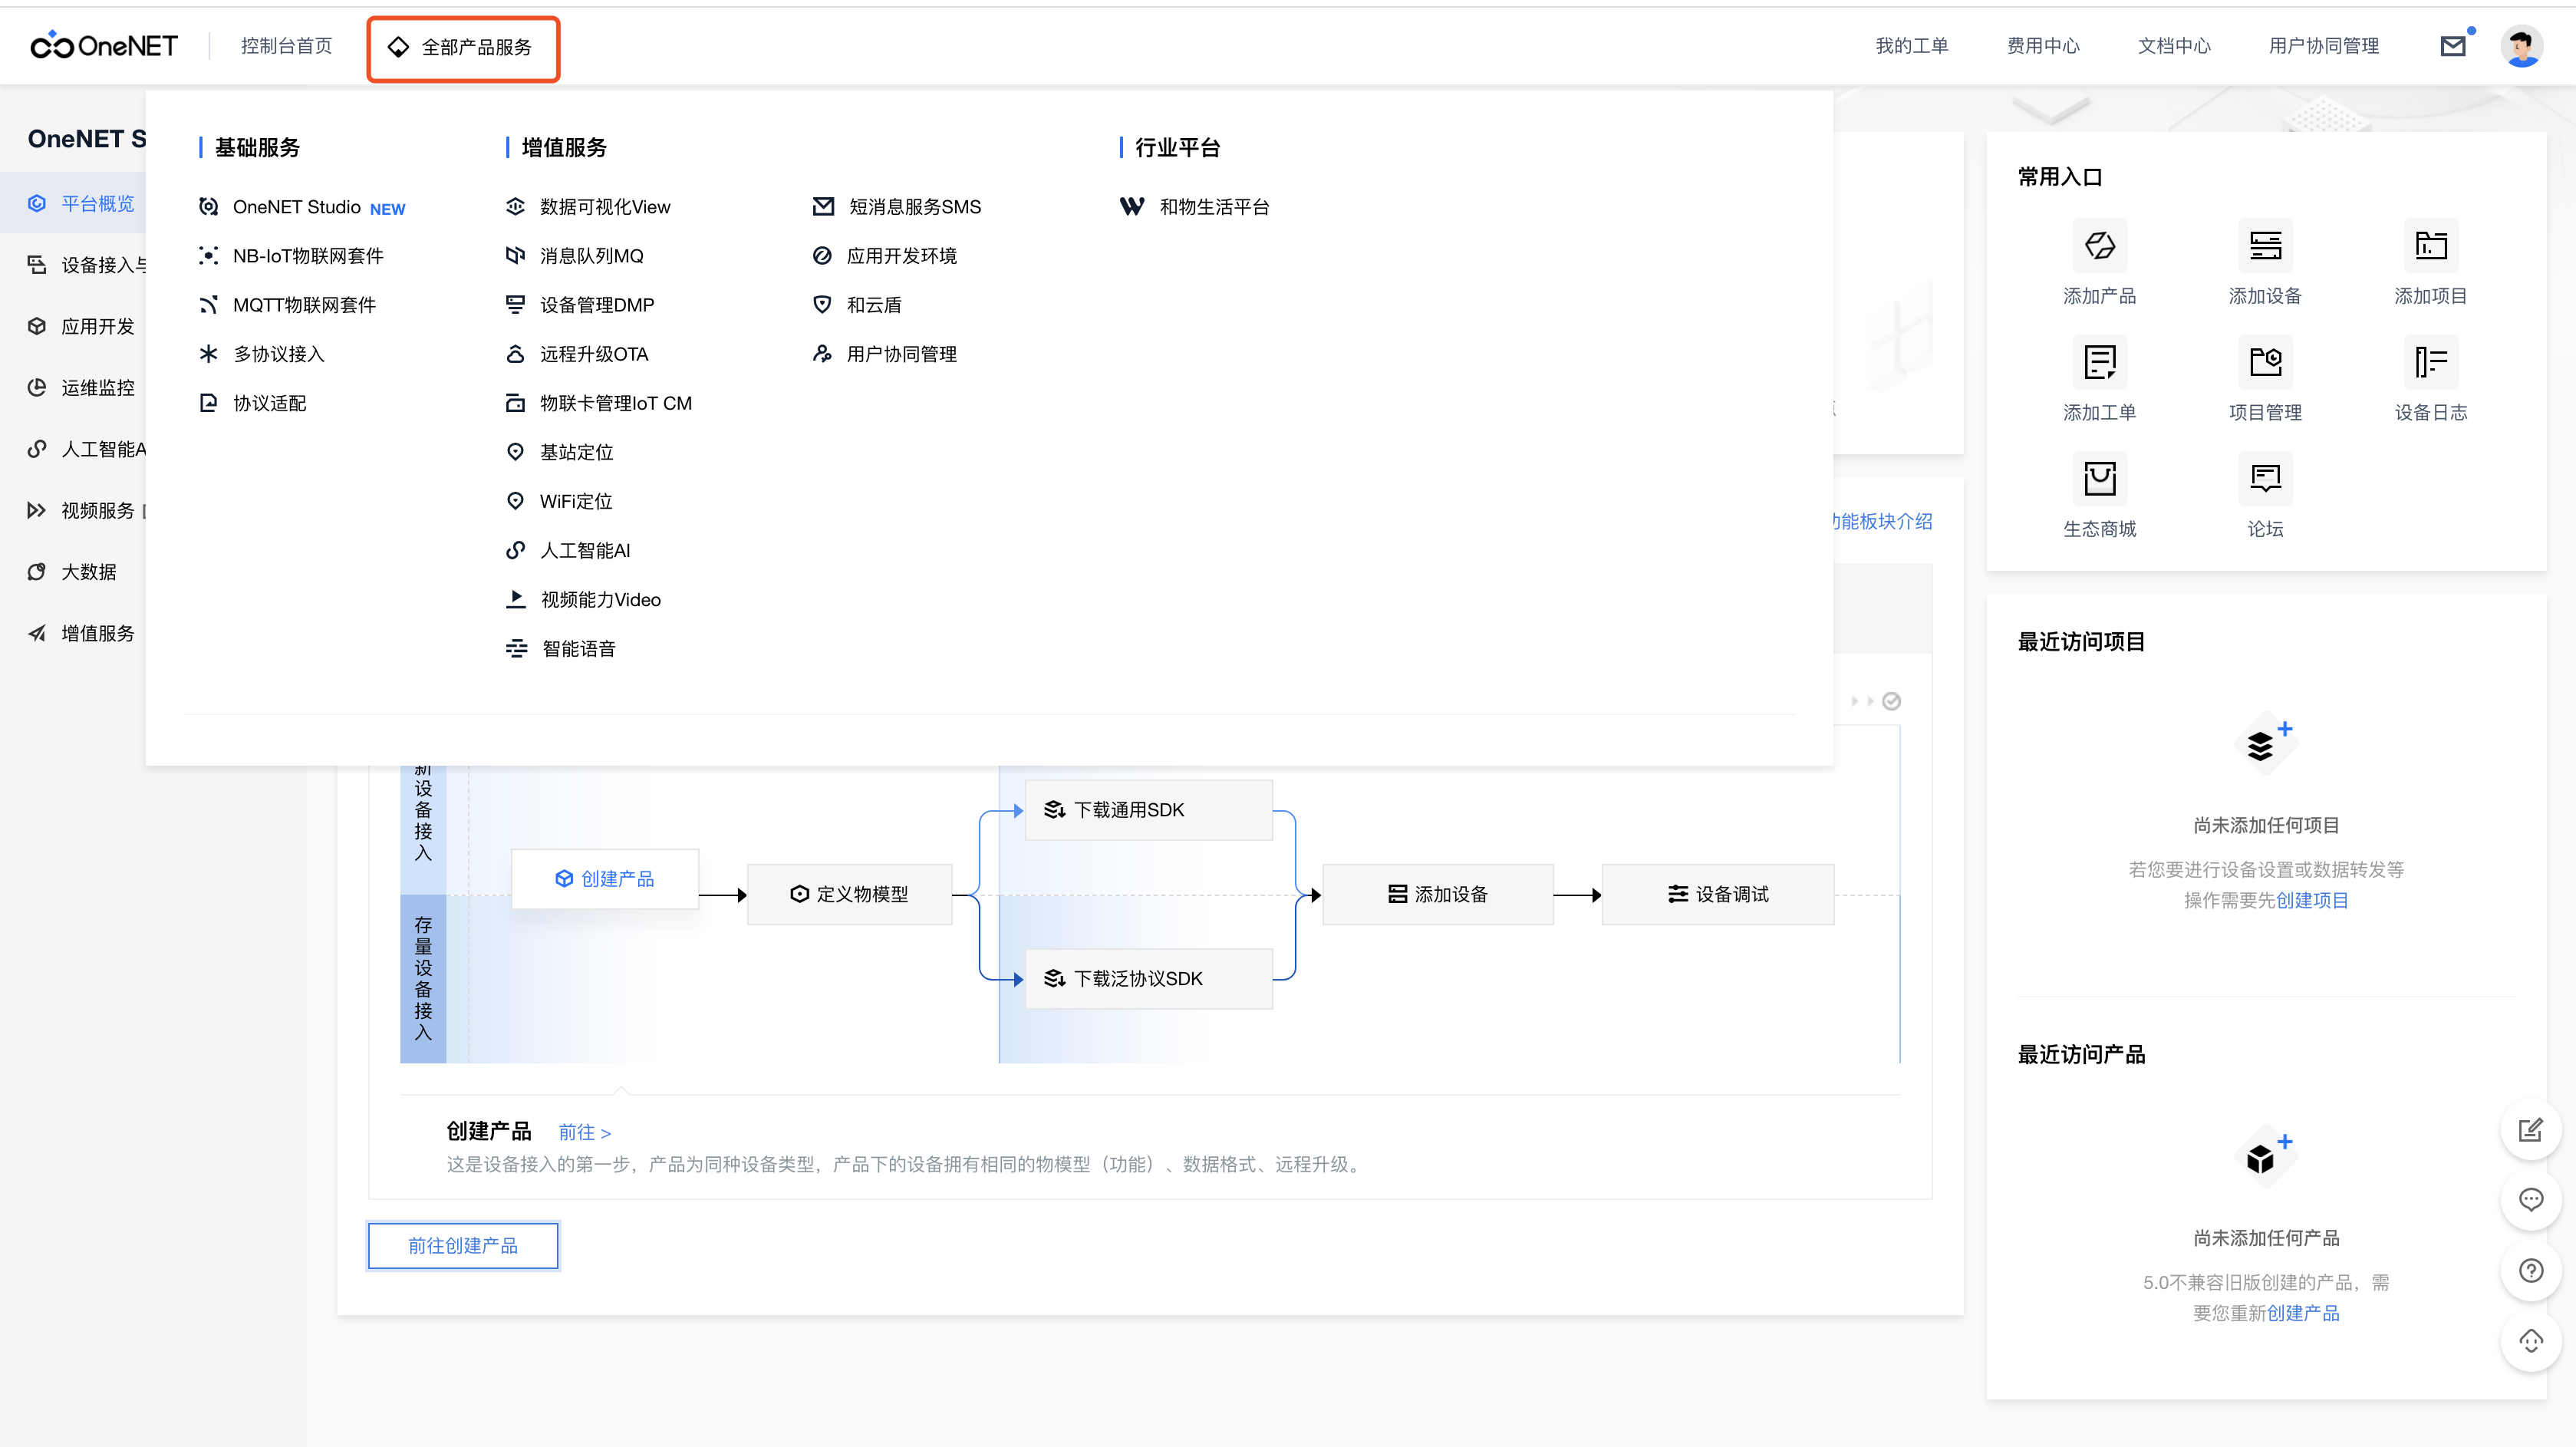
Task: Click the 添加设备 flow step
Action: pyautogui.click(x=1437, y=894)
